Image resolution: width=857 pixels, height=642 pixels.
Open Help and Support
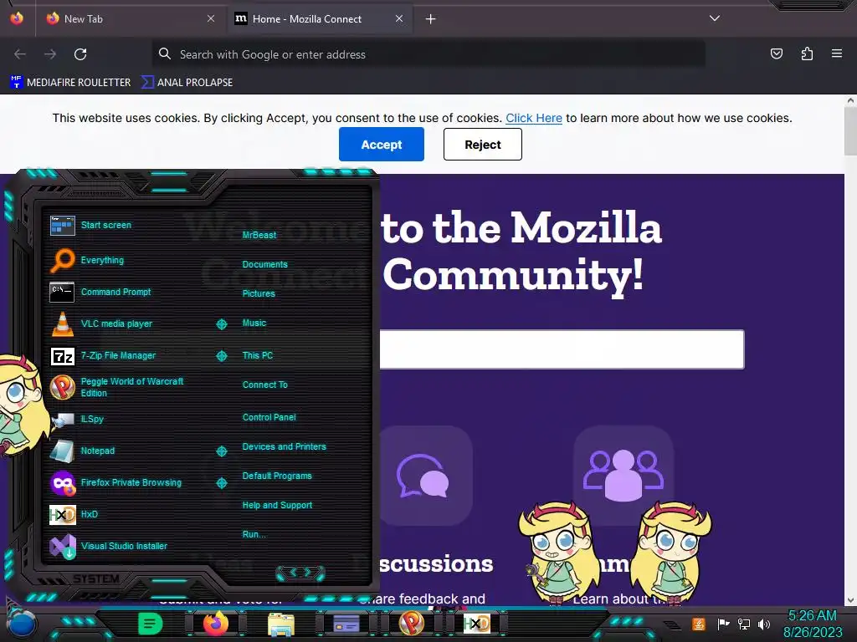[x=277, y=506]
